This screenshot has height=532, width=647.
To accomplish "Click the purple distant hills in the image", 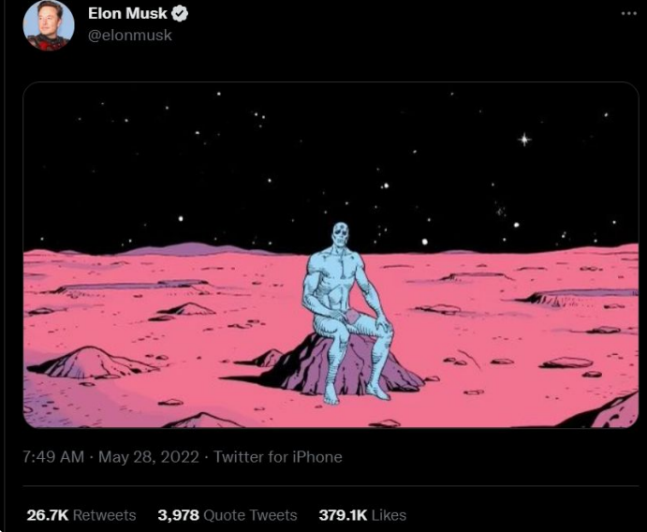I will (x=194, y=249).
